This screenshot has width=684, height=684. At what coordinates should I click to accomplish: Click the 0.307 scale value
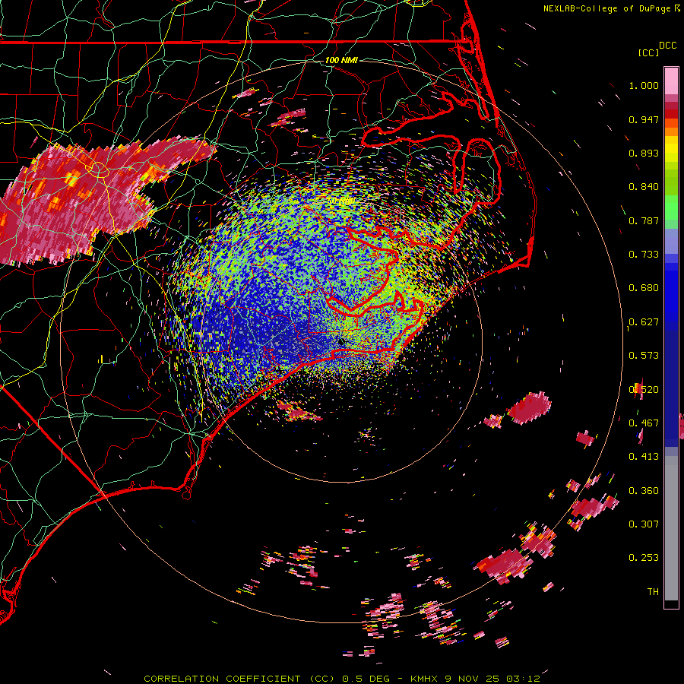click(644, 524)
